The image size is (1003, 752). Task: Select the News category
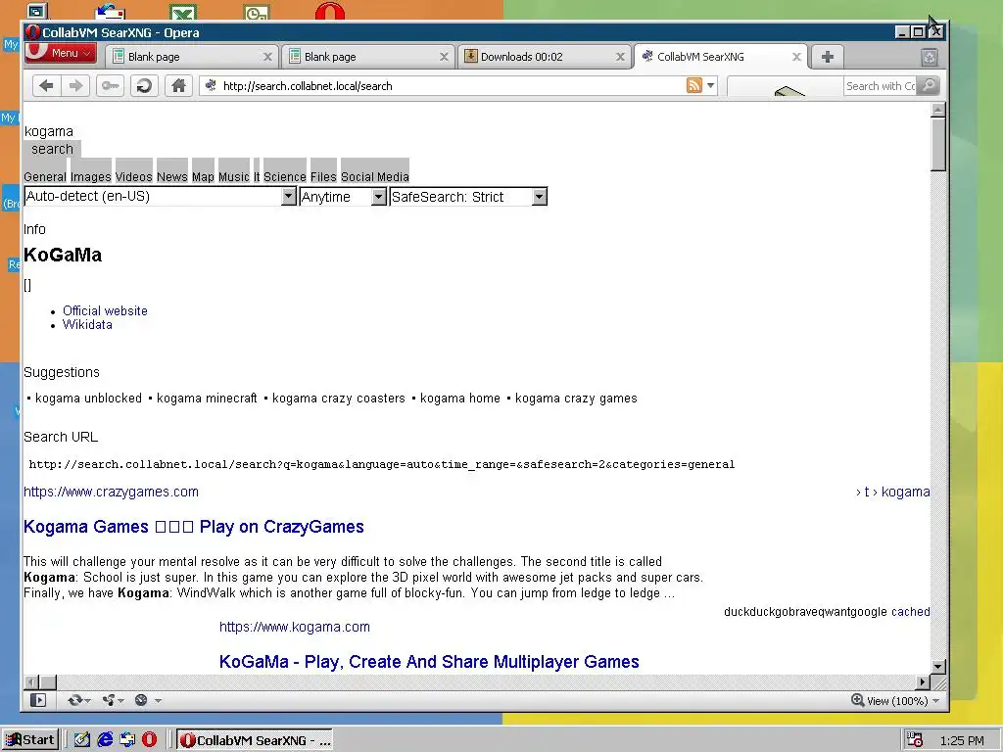click(172, 176)
